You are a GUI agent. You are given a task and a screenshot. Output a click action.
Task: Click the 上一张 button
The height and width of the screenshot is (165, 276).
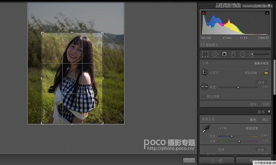pos(217,161)
